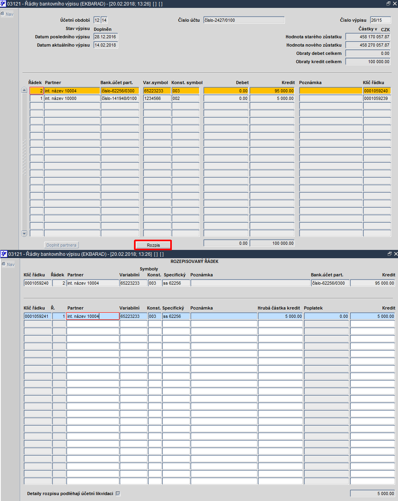Select statement partner cell 'int. název 10000'
Screen dimensions: 398x501
72,98
